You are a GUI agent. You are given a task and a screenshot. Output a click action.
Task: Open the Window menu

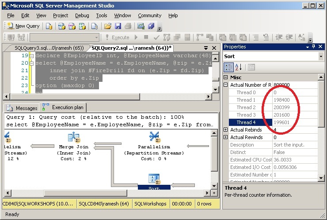pos(123,15)
